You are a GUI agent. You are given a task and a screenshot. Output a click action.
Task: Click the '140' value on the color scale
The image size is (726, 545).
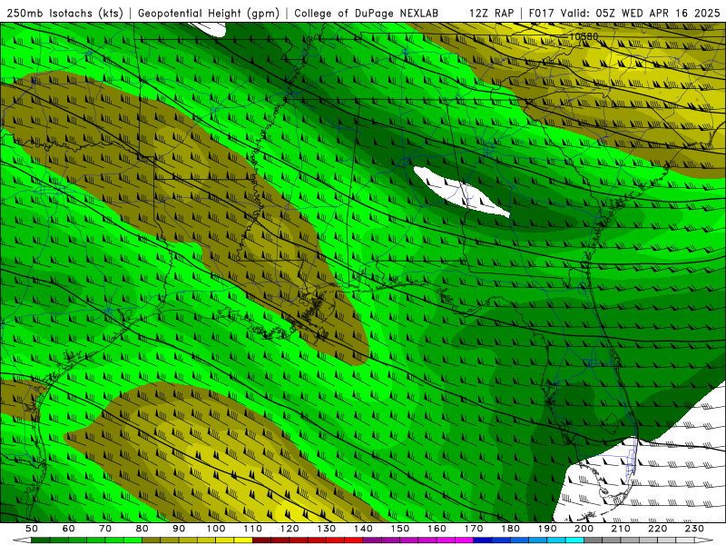363,529
